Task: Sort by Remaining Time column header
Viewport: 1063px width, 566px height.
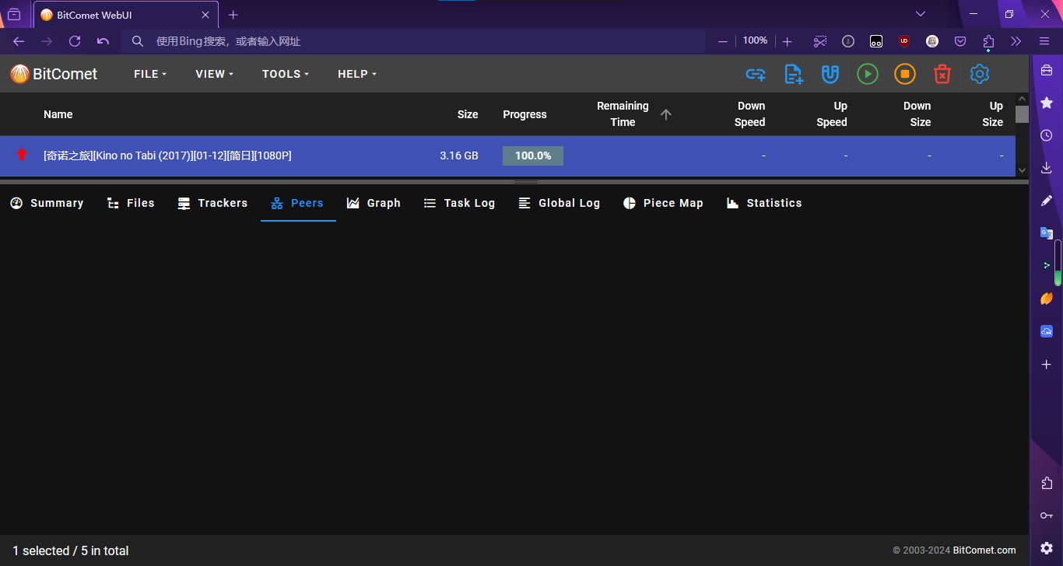Action: pyautogui.click(x=623, y=114)
